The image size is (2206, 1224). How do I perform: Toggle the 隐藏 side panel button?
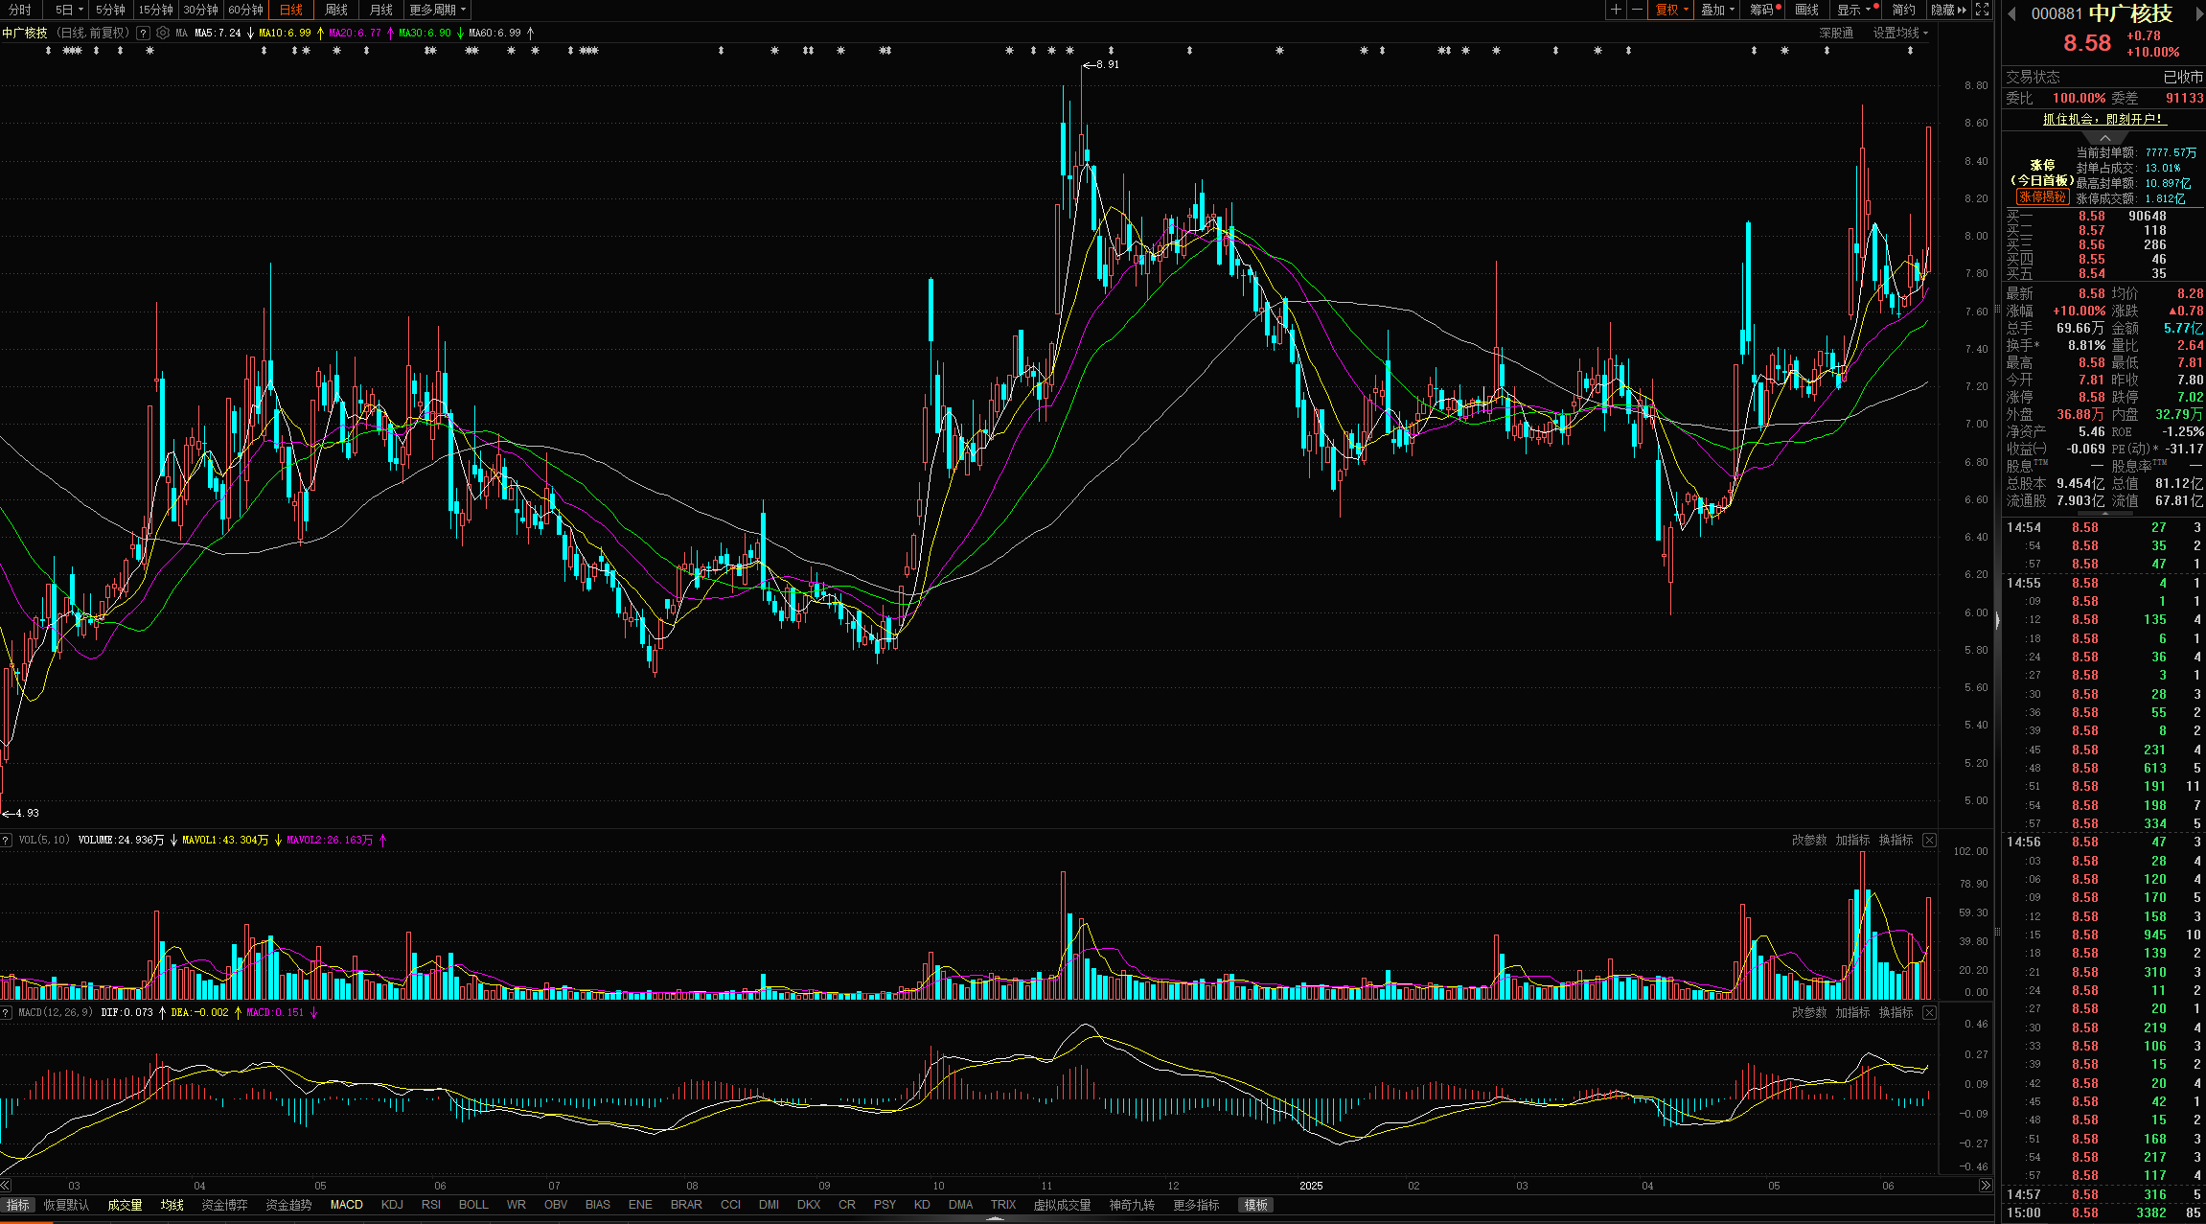pos(1948,10)
